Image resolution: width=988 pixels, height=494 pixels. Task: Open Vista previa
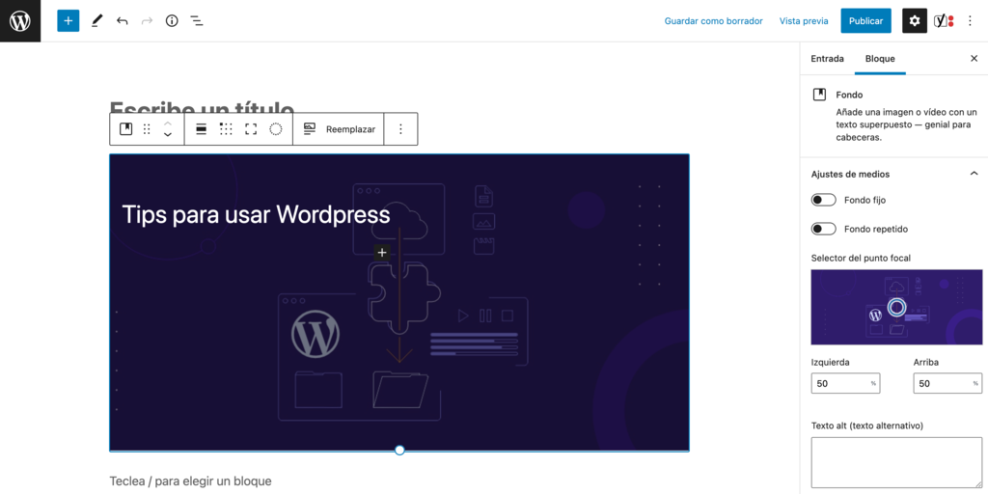804,21
